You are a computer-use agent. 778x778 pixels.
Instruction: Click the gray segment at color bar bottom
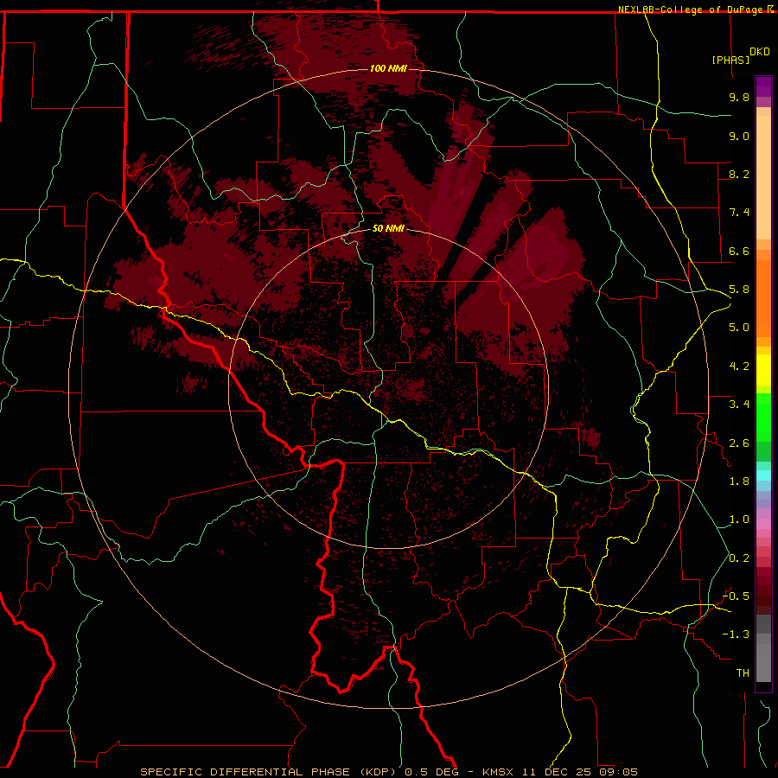[x=763, y=658]
